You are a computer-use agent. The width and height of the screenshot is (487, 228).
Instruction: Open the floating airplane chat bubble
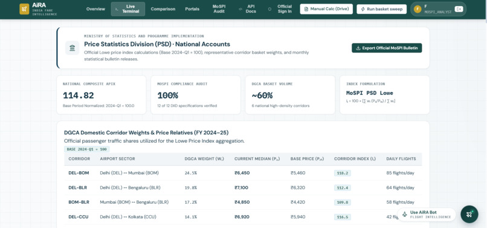(x=469, y=214)
